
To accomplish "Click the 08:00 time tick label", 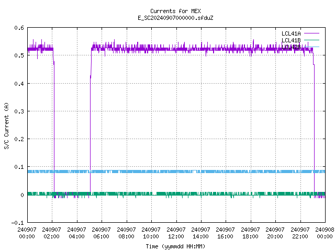I will [126, 236].
